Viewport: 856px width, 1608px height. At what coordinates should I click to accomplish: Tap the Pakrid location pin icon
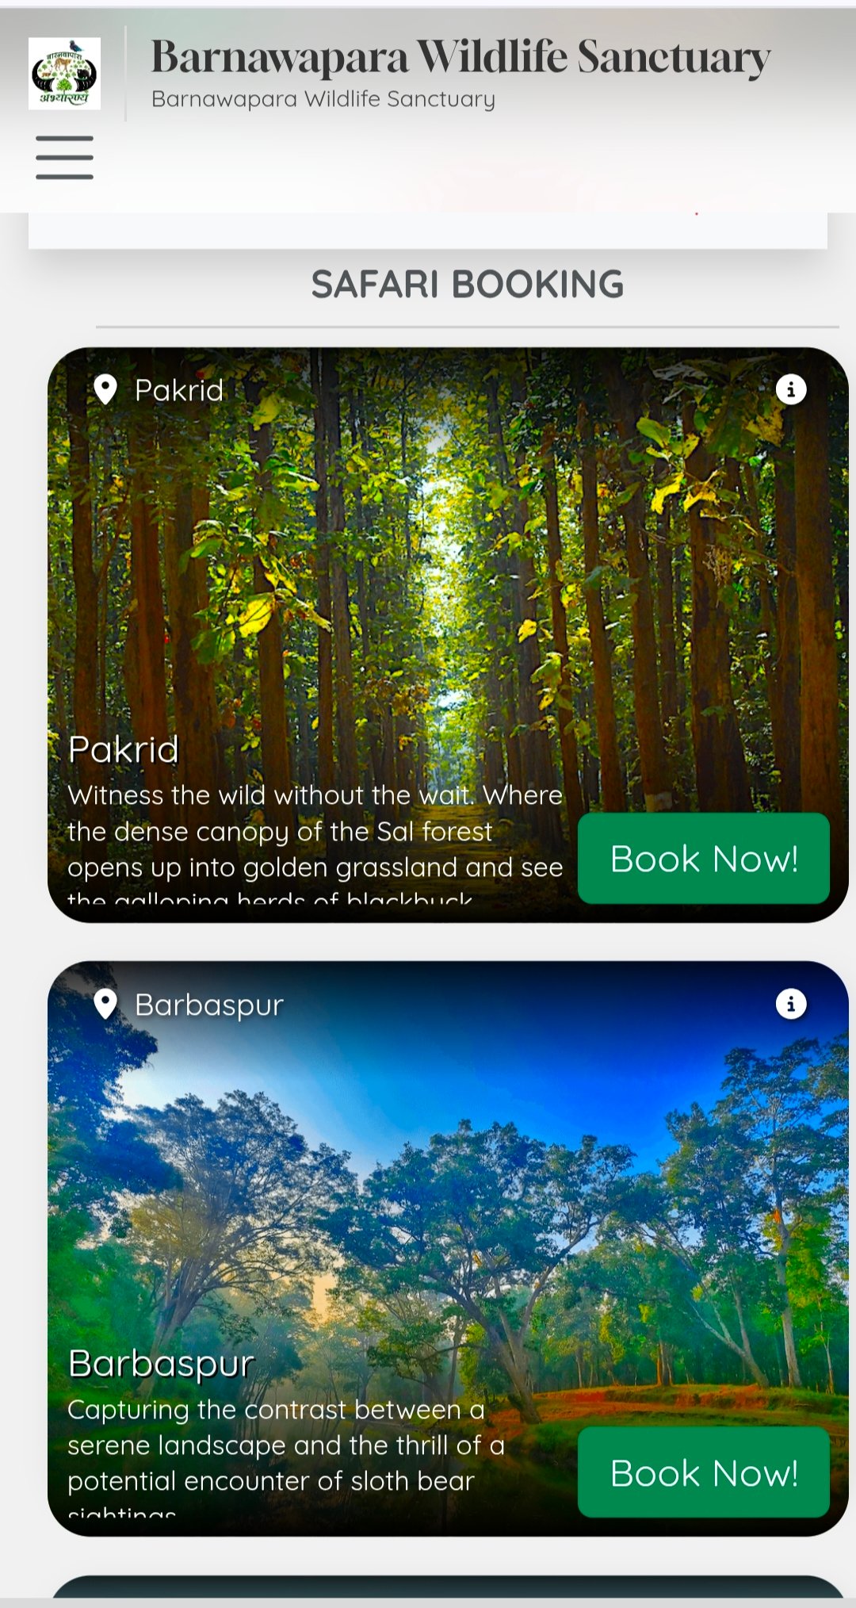tap(105, 389)
